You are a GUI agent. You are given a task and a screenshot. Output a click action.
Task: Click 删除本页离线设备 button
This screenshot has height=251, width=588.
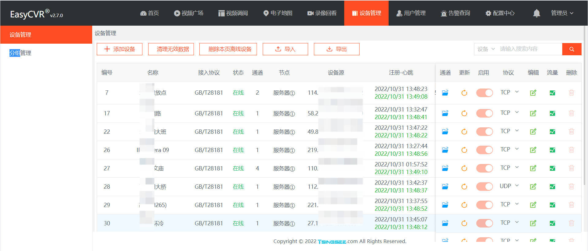click(x=228, y=49)
